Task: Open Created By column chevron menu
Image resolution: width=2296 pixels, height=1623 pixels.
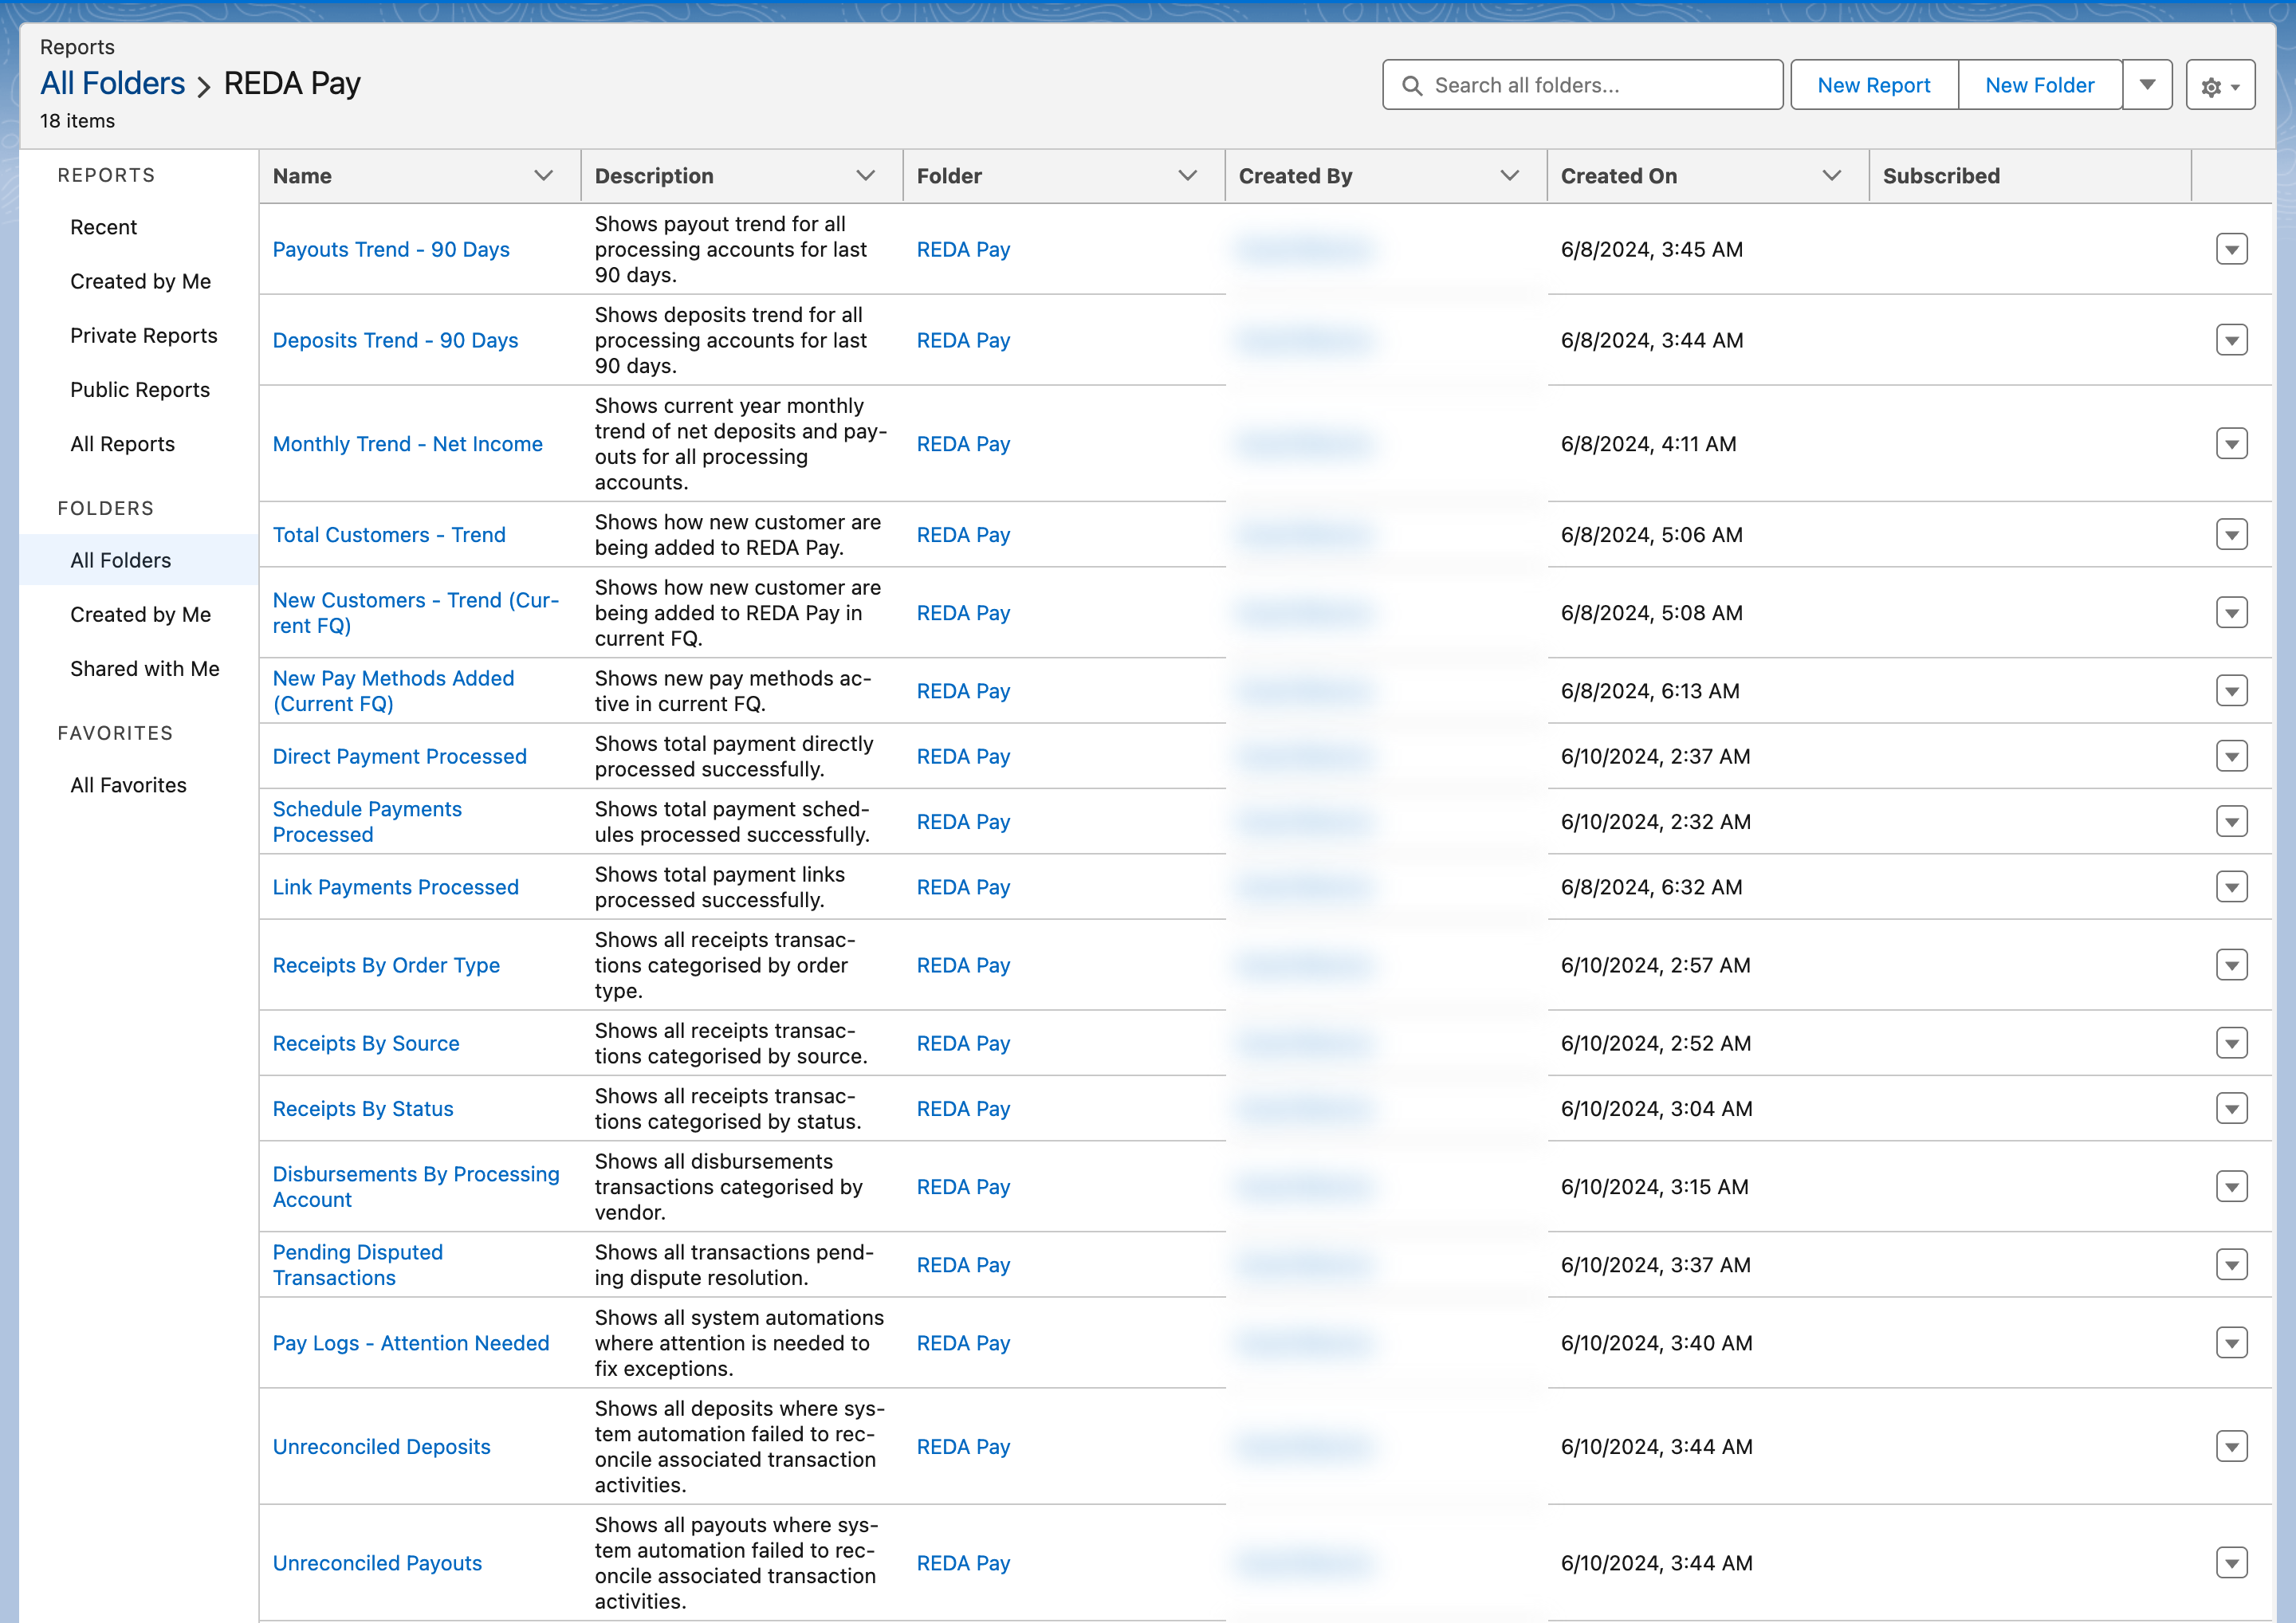Action: click(1510, 176)
